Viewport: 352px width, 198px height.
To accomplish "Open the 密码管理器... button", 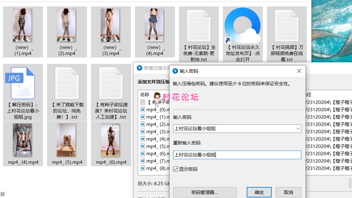I will click(x=205, y=193).
